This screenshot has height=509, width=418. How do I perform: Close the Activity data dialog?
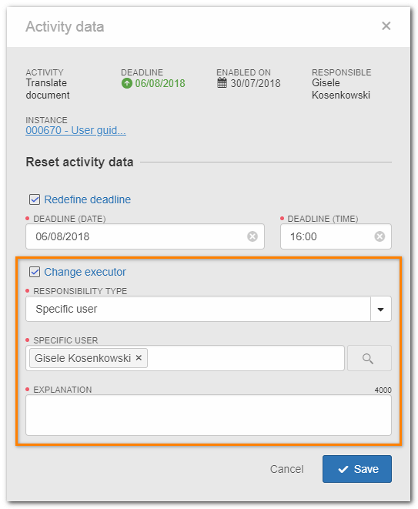click(386, 26)
